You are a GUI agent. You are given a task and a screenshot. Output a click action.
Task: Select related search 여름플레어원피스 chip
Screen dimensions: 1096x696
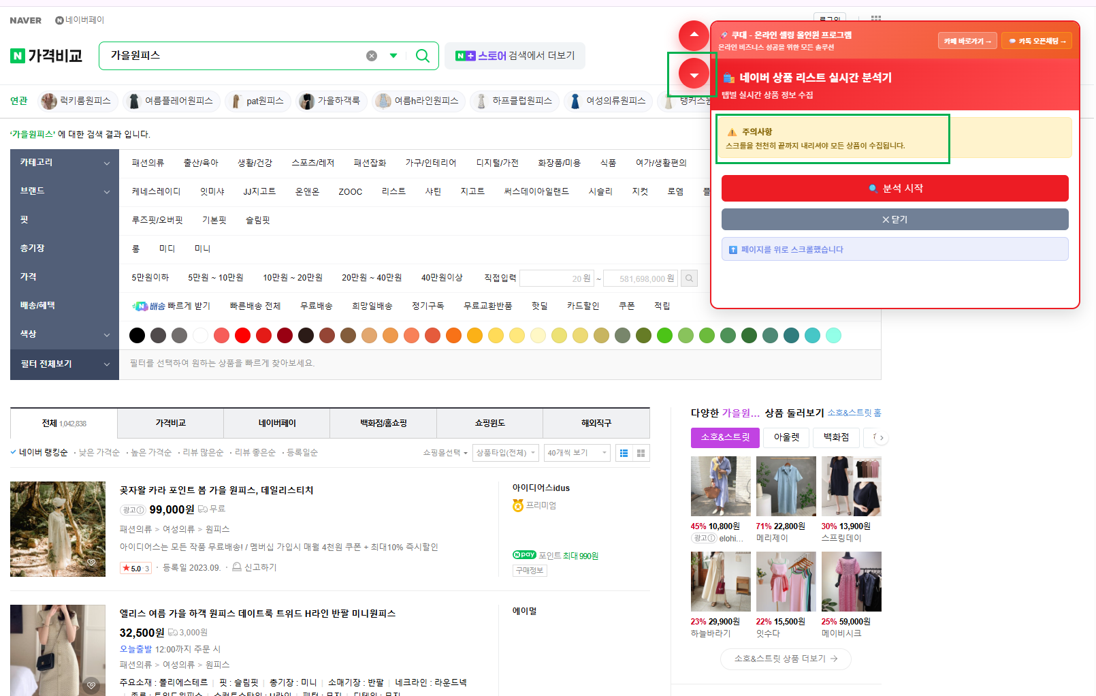pos(172,101)
